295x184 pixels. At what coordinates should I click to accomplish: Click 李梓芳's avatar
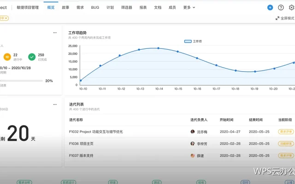193,144
